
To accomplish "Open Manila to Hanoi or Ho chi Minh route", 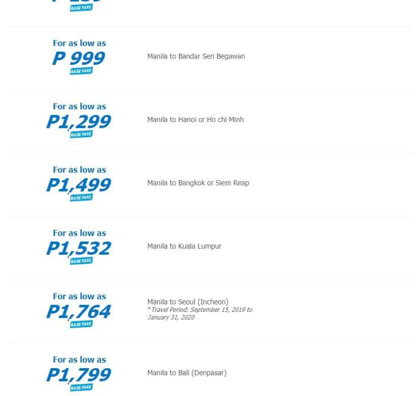I will (196, 120).
